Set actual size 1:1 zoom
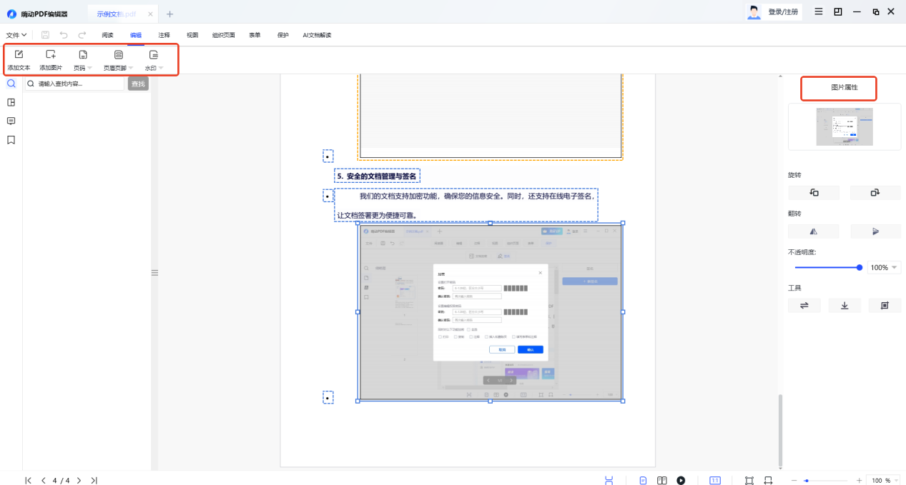Screen dimensions: 906x485 pyautogui.click(x=715, y=481)
